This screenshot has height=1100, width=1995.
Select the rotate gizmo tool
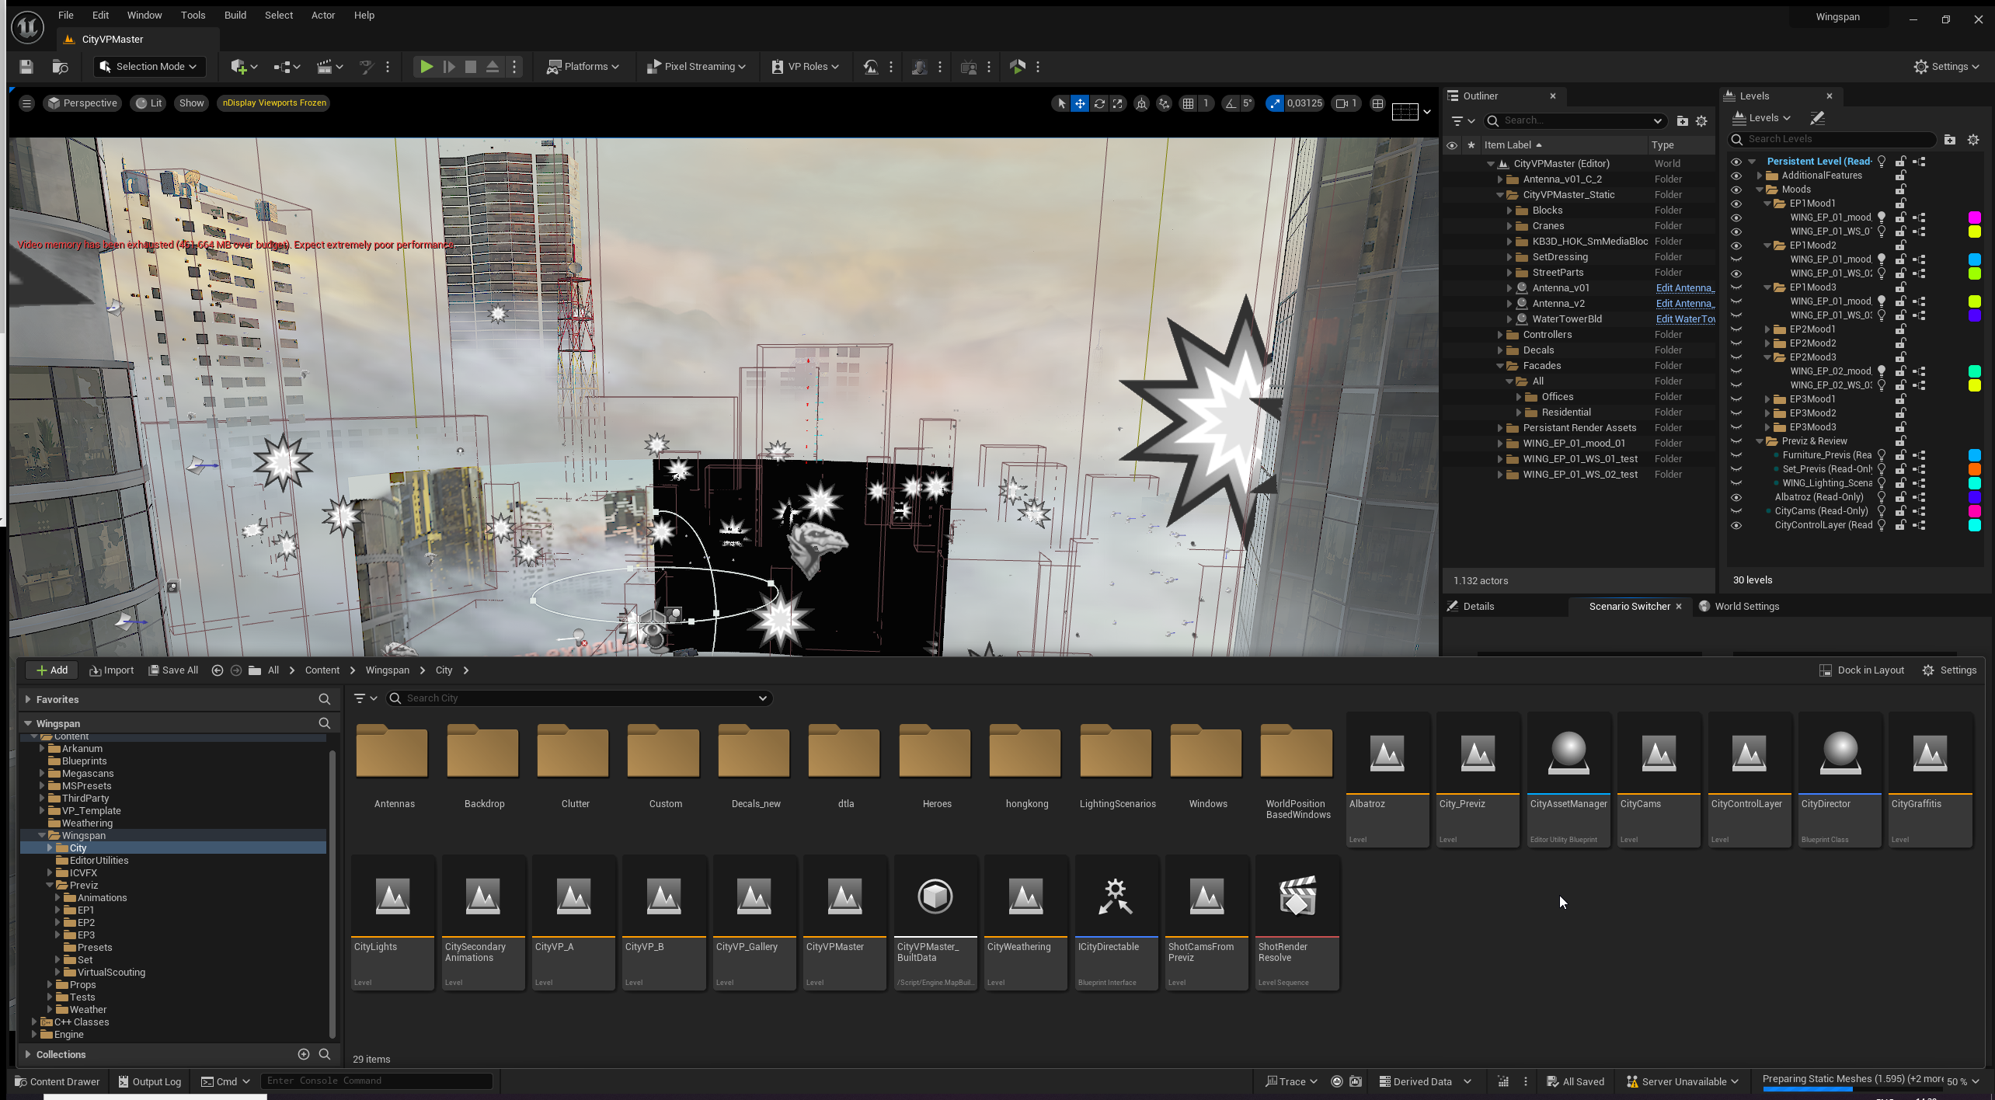1099,103
